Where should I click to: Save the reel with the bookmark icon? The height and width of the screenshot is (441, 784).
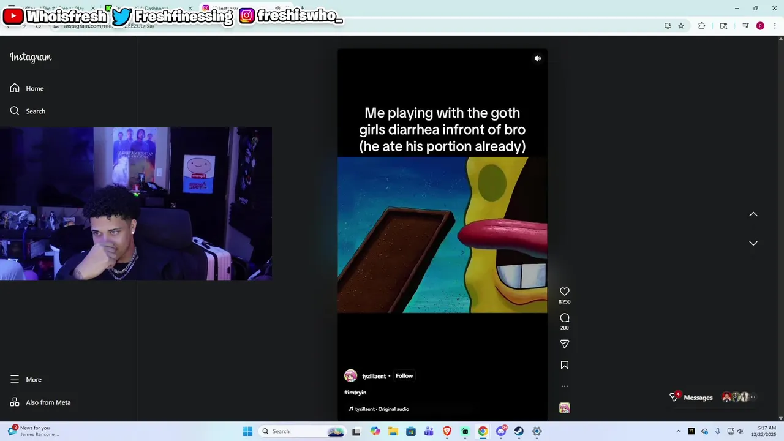click(565, 365)
